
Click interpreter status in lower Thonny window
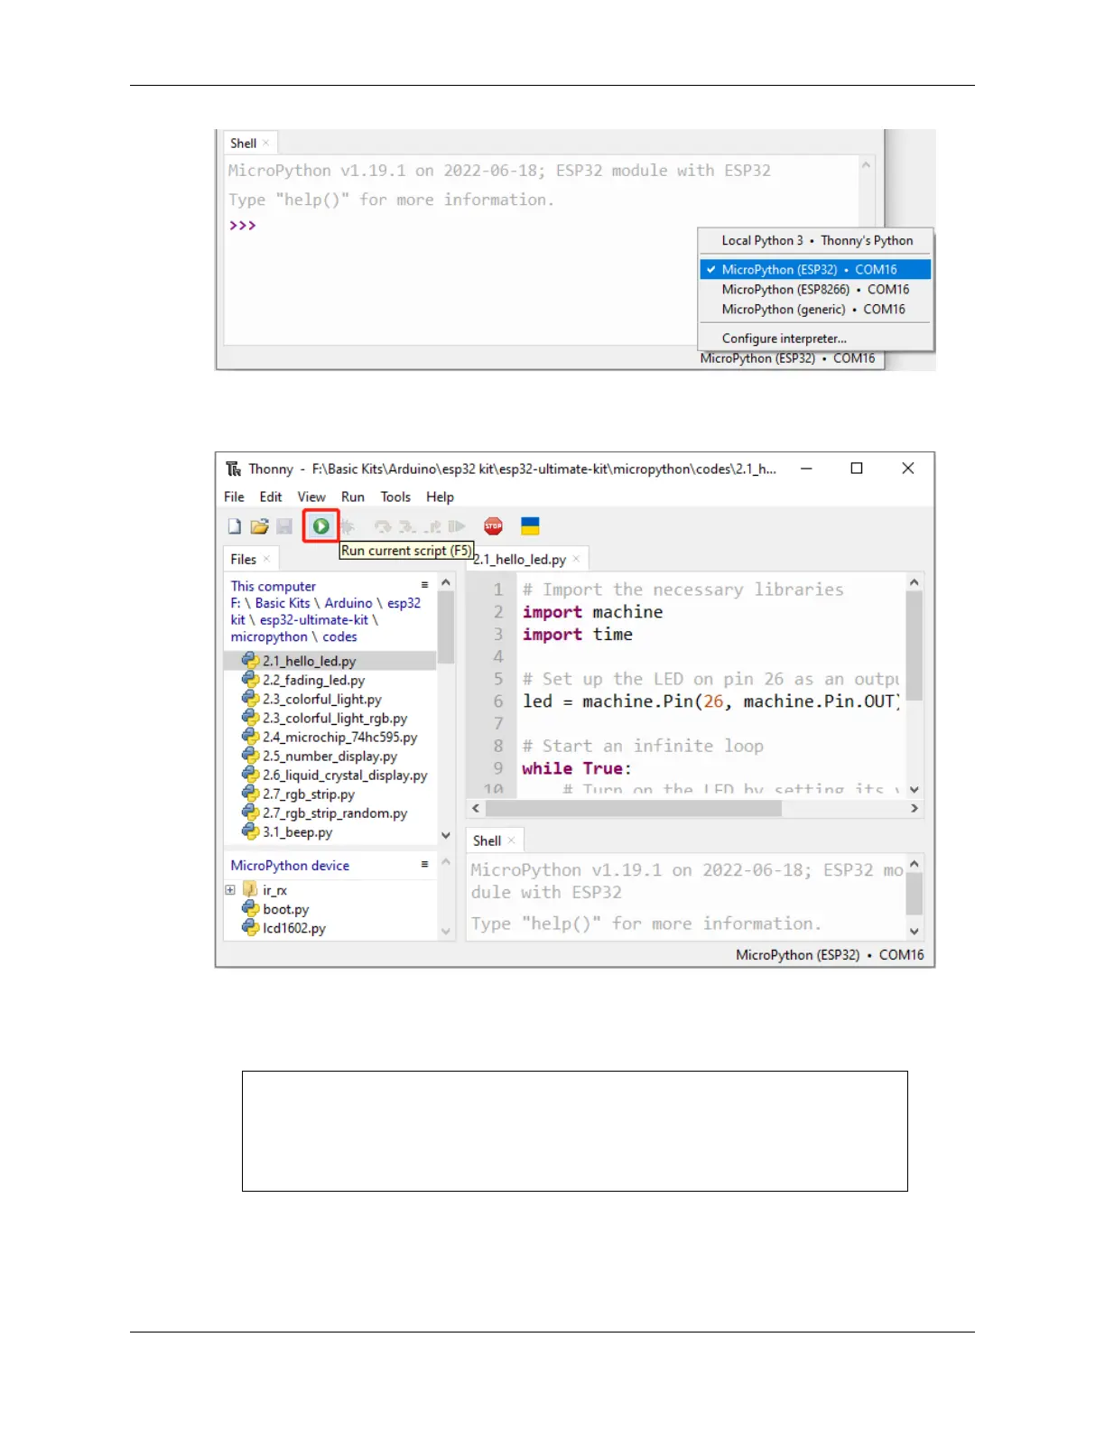830,954
